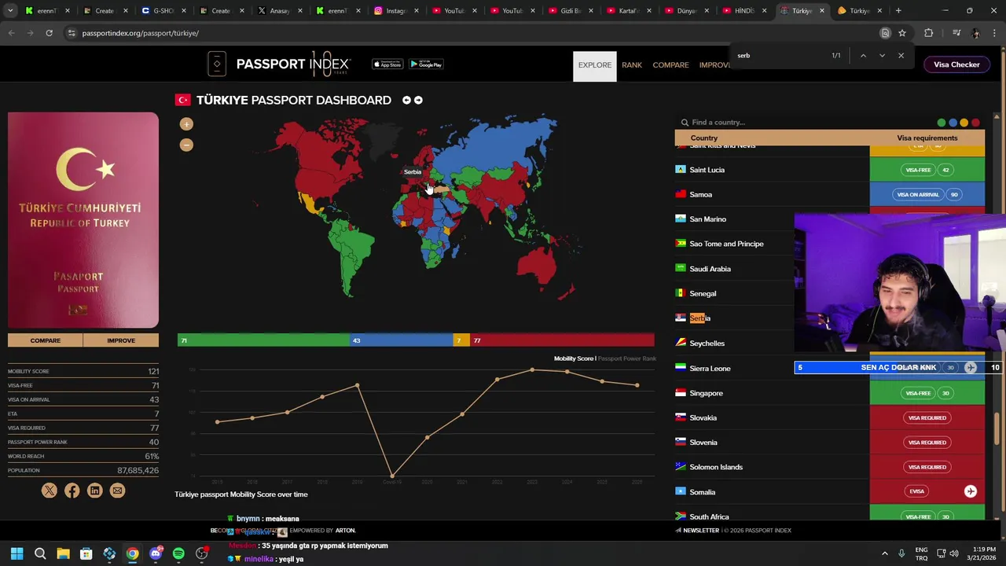This screenshot has width=1006, height=566.
Task: Filter countries by yellow eTA dot
Action: pos(964,123)
